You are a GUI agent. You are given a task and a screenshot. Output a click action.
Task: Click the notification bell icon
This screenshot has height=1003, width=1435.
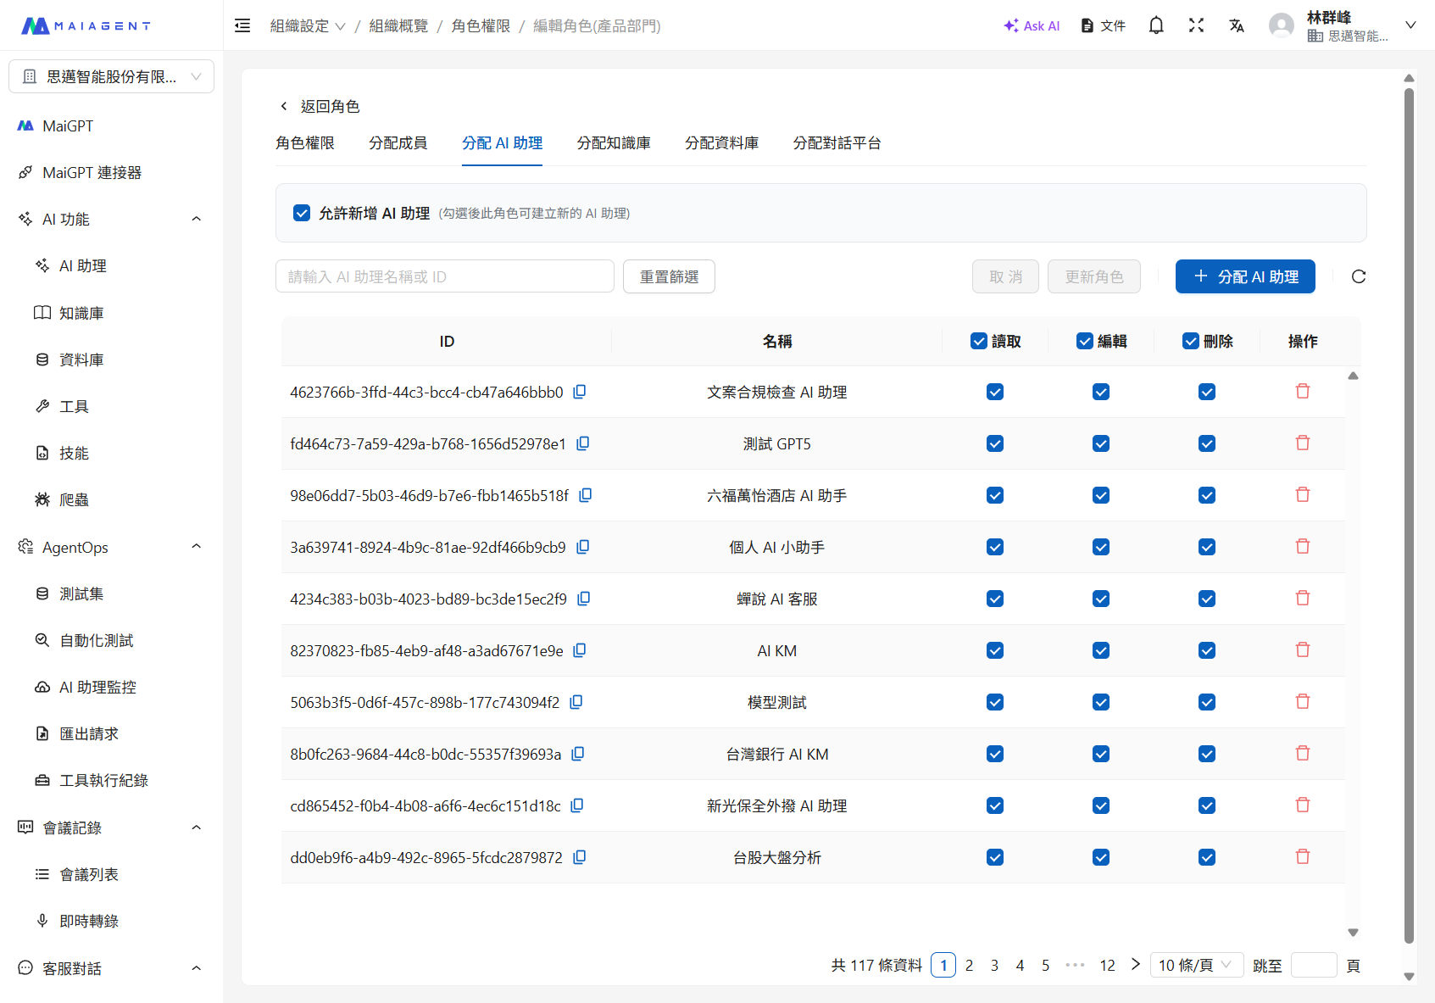pos(1155,25)
